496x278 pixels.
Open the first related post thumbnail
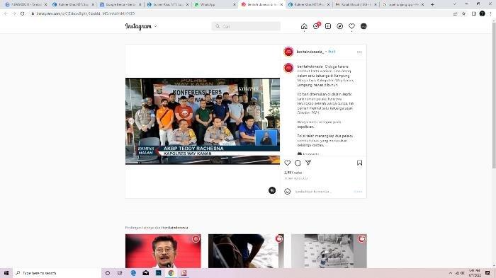[x=163, y=251]
